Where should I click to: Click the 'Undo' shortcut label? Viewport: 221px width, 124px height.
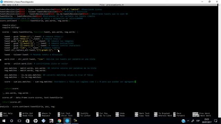122,113
